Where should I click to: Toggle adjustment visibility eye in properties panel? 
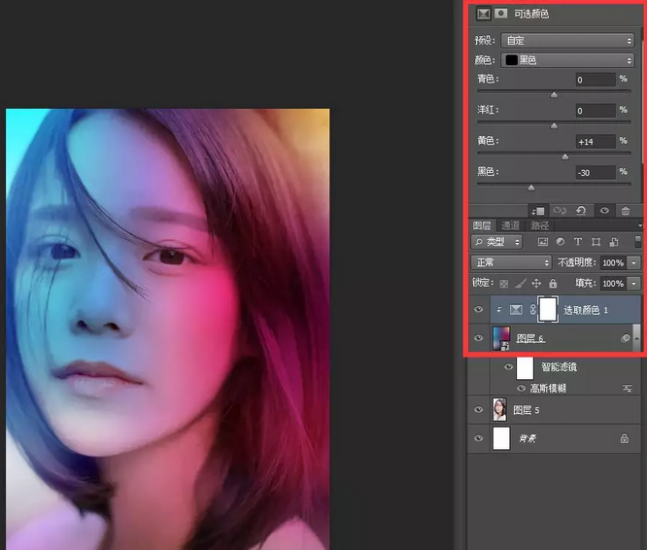[x=604, y=210]
